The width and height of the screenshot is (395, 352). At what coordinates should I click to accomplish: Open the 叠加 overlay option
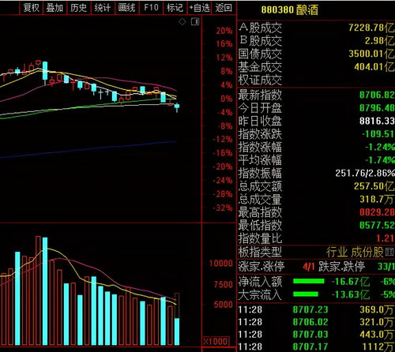tap(55, 8)
